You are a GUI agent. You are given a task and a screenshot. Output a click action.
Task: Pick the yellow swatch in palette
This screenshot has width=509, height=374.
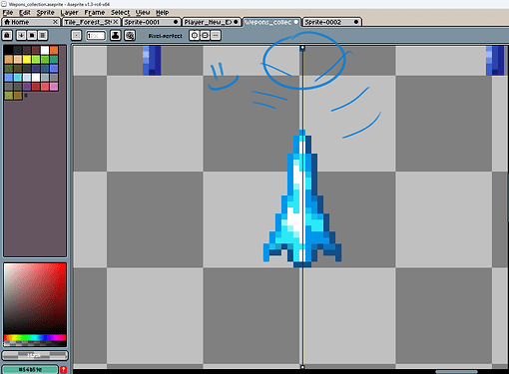[27, 59]
